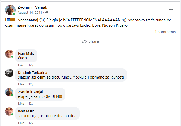This screenshot has height=126, width=181.
Task: Open Zvonimir Vanjak's post author avatar
Action: [10, 10]
